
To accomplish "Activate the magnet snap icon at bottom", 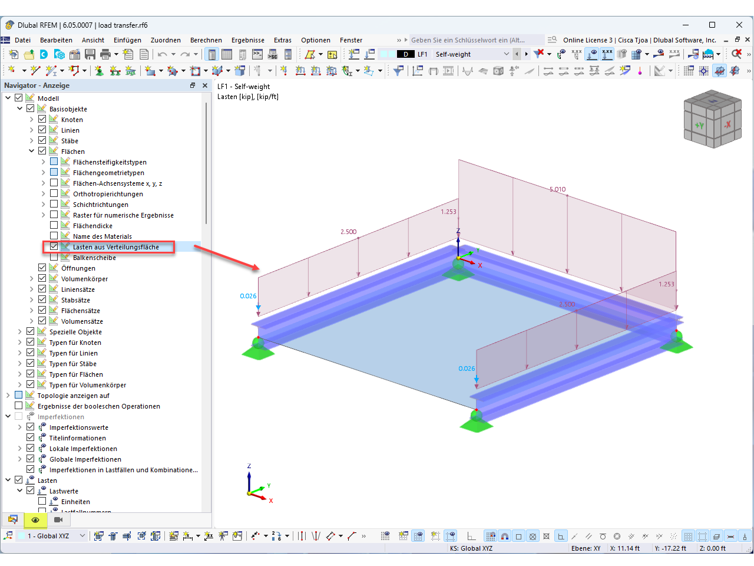I will point(504,537).
